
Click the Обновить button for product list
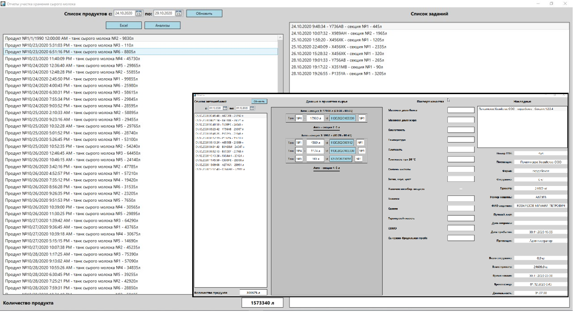pos(204,13)
